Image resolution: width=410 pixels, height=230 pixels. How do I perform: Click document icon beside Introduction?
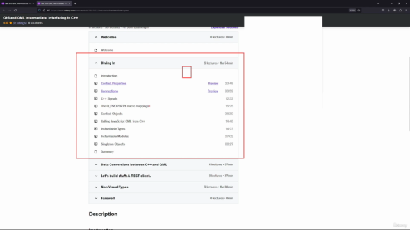pyautogui.click(x=96, y=76)
